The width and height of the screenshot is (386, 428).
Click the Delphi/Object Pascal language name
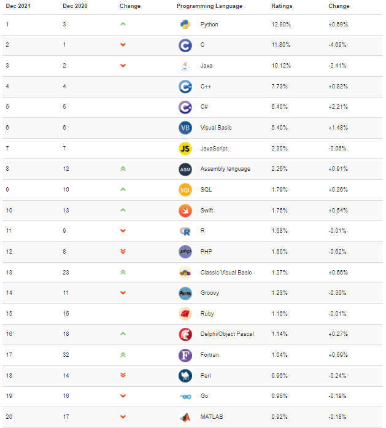[227, 334]
